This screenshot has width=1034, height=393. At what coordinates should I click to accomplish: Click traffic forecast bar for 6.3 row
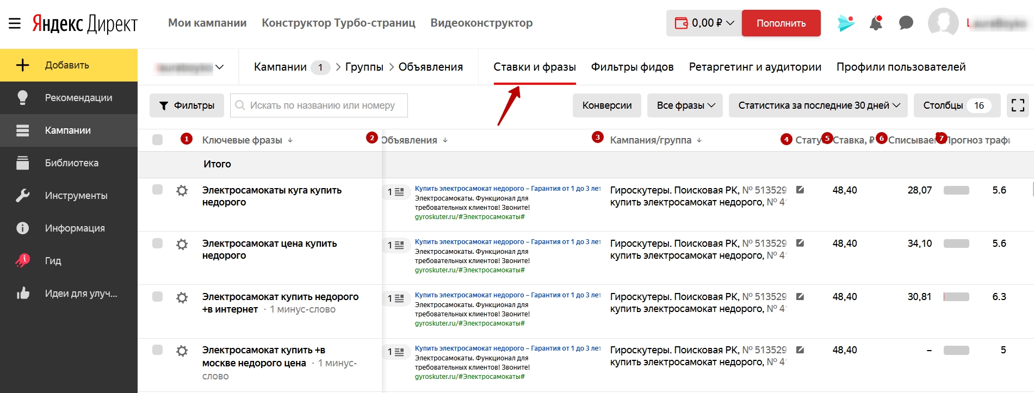(x=956, y=297)
